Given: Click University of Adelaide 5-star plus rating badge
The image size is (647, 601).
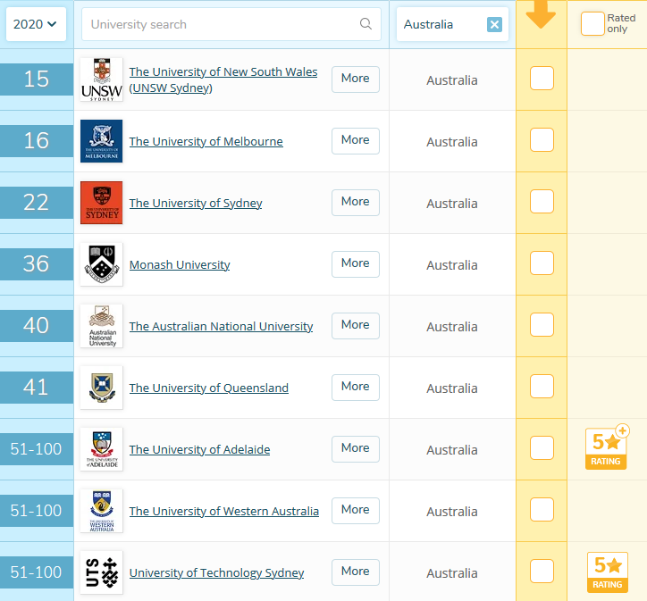Looking at the screenshot, I should [607, 448].
